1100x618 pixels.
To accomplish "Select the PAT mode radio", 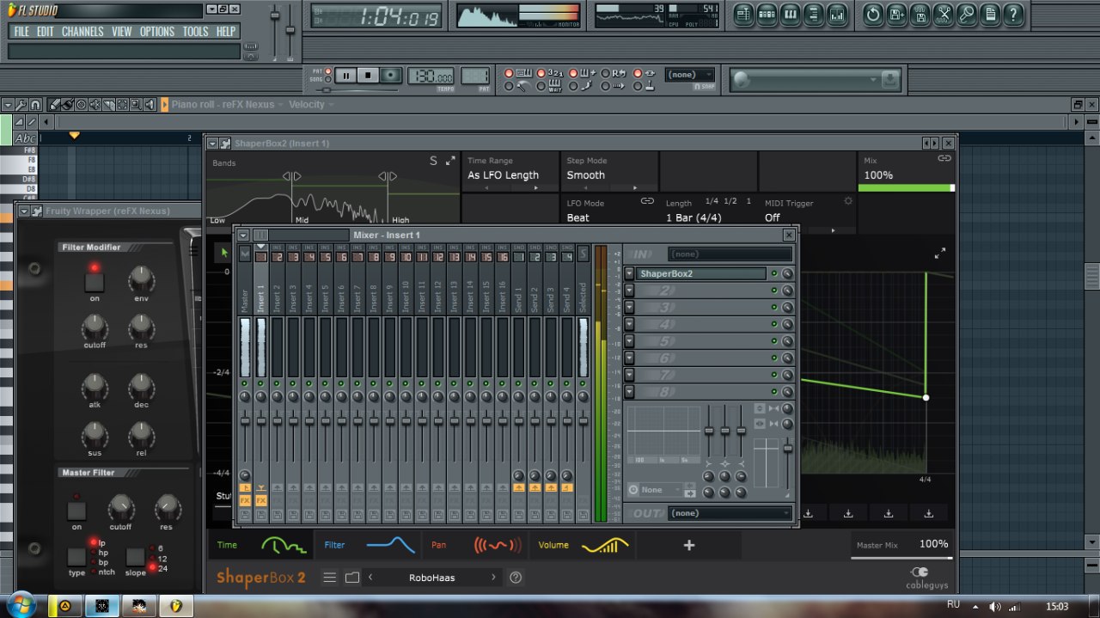I will click(327, 70).
